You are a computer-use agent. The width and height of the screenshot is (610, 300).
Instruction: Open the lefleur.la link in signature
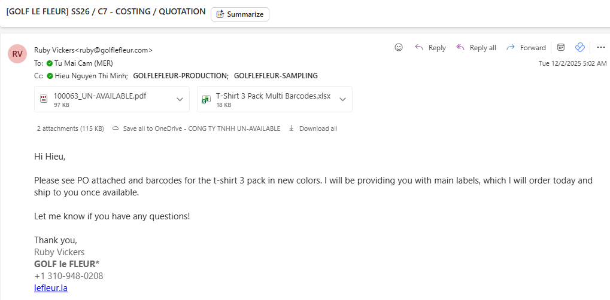pyautogui.click(x=51, y=288)
